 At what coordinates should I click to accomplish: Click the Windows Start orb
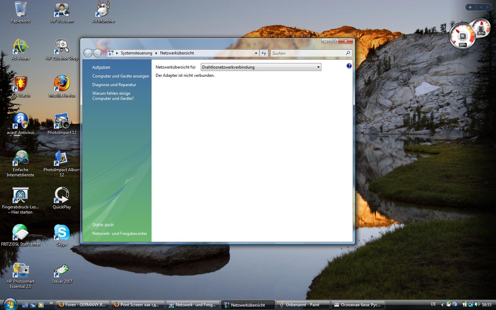point(10,304)
